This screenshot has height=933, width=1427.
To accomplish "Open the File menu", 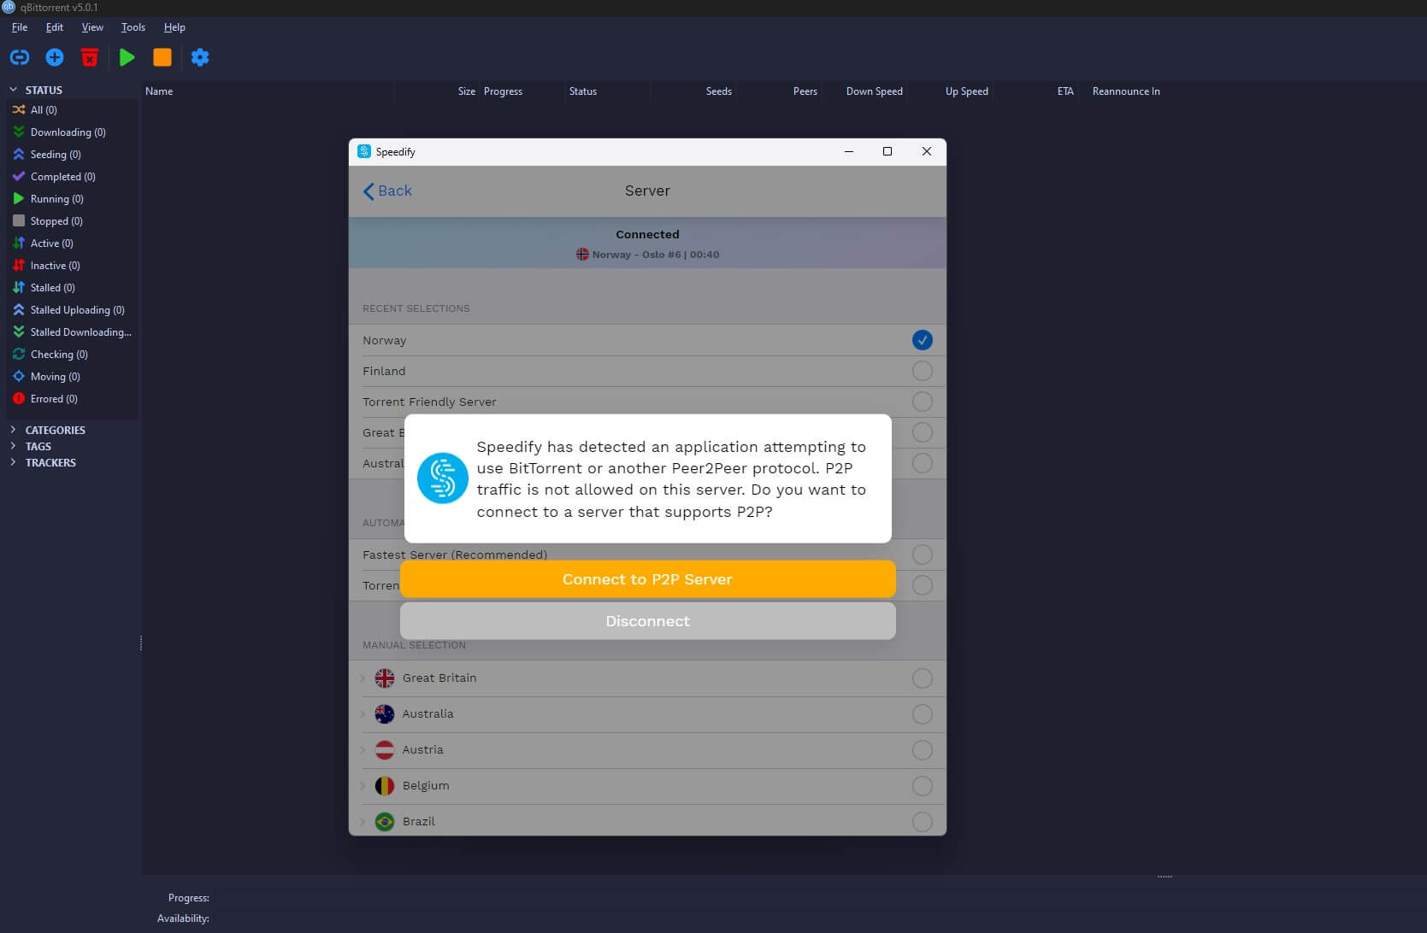I will coord(20,27).
